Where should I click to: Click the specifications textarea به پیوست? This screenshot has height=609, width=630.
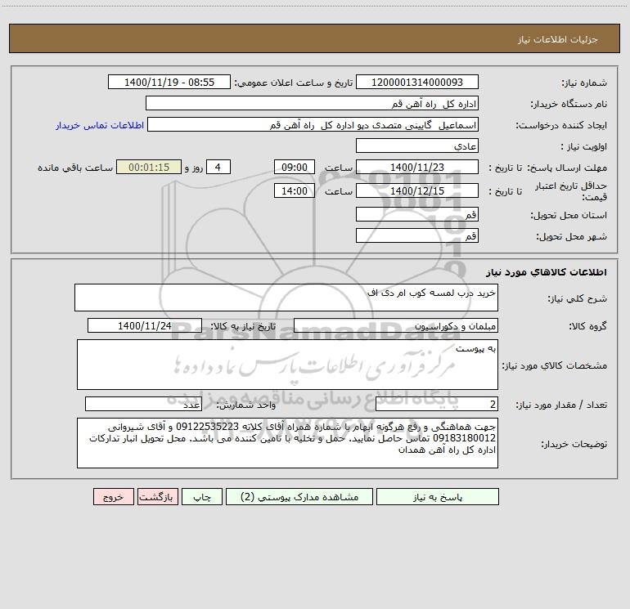(x=287, y=365)
